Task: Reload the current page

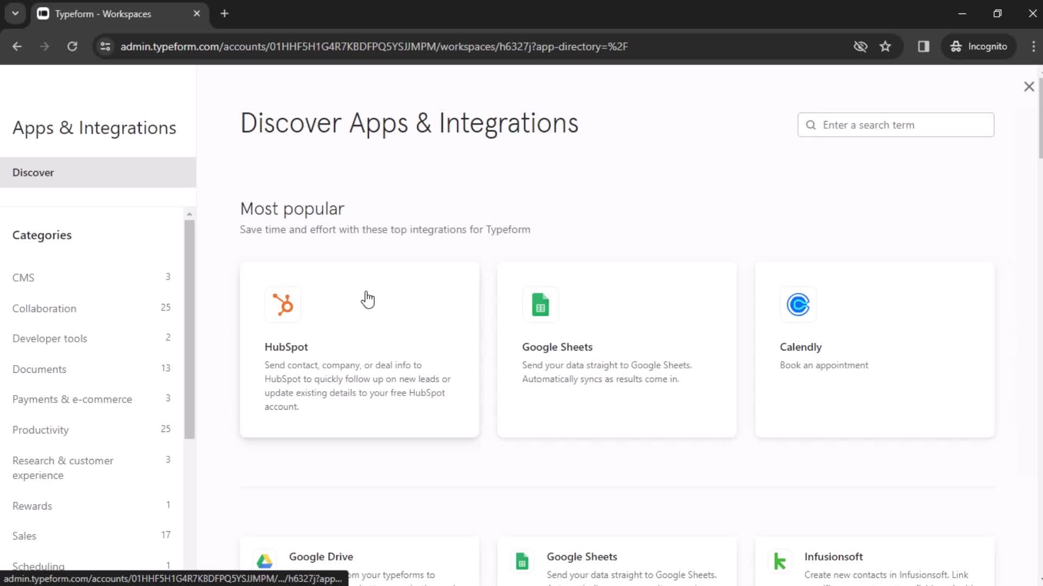Action: tap(72, 47)
